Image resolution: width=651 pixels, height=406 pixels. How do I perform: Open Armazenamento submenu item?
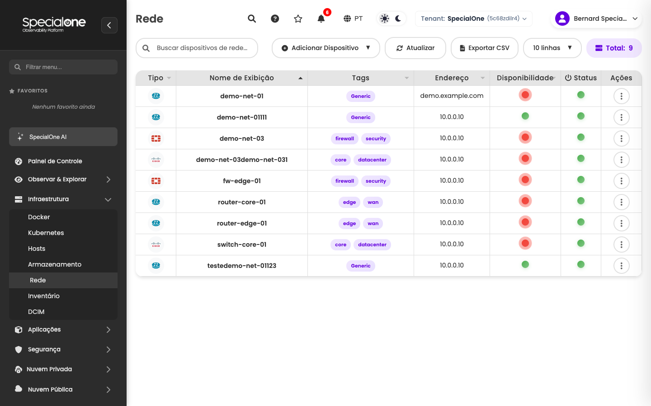[63, 264]
